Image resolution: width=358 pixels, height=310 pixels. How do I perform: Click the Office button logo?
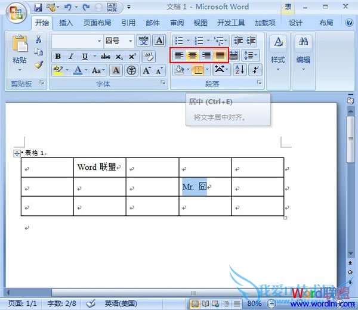click(16, 13)
